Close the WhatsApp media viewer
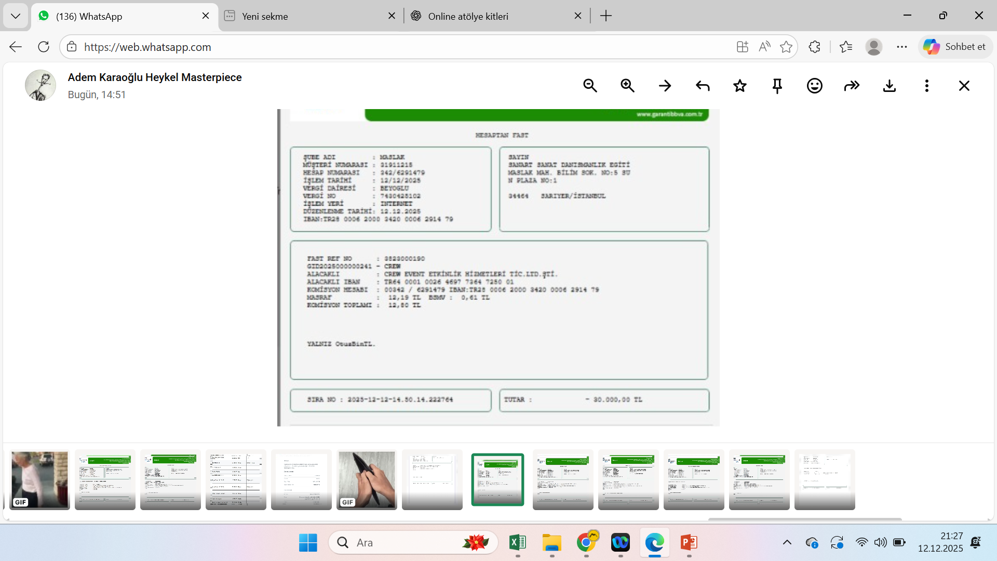The image size is (997, 561). tap(964, 86)
